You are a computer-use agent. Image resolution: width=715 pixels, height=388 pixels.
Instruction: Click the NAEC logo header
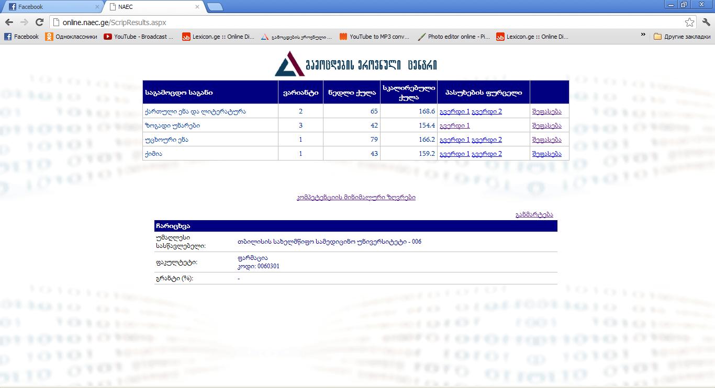[356, 64]
